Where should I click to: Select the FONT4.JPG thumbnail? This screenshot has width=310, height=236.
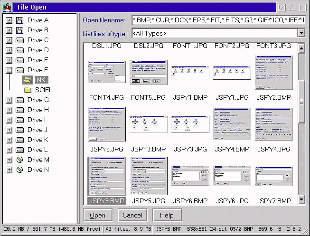coord(107,72)
